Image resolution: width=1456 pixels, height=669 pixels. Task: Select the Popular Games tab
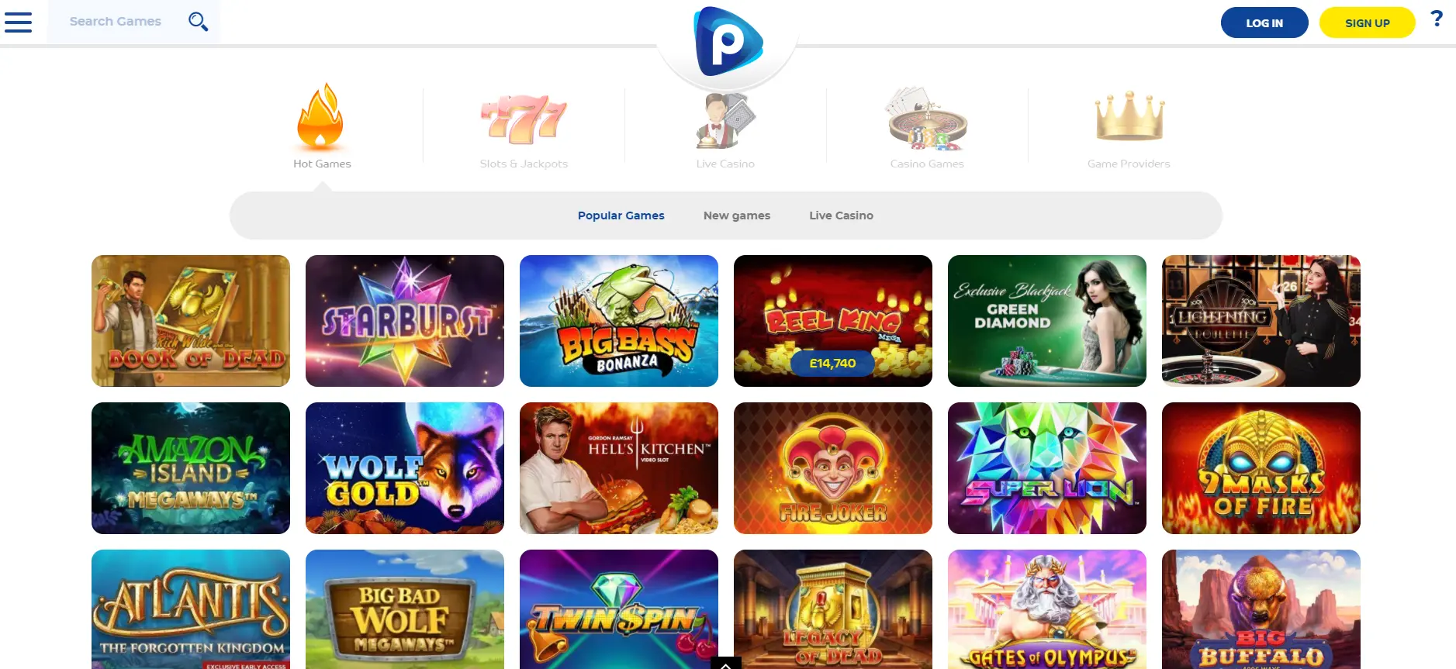[621, 216]
